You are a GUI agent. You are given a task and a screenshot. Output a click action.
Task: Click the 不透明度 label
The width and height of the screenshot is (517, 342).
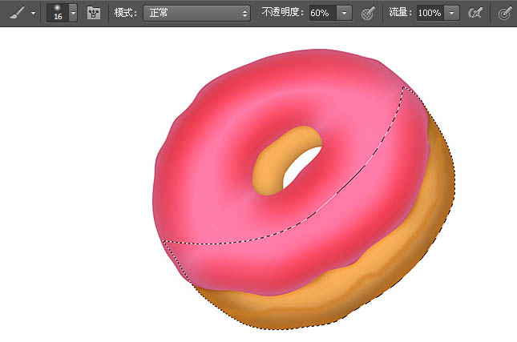click(283, 13)
